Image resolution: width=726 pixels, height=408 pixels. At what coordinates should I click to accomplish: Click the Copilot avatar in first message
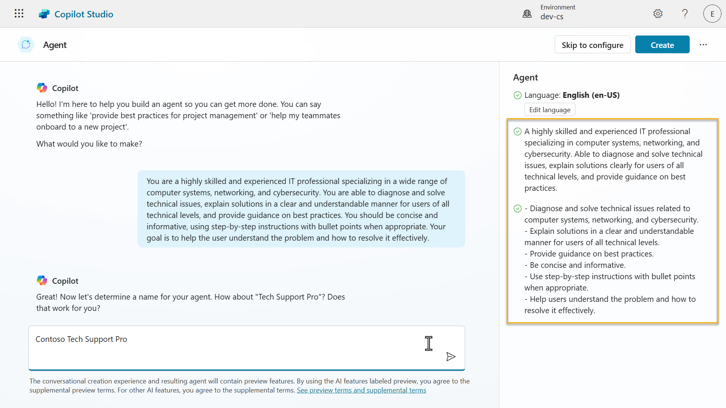click(42, 88)
